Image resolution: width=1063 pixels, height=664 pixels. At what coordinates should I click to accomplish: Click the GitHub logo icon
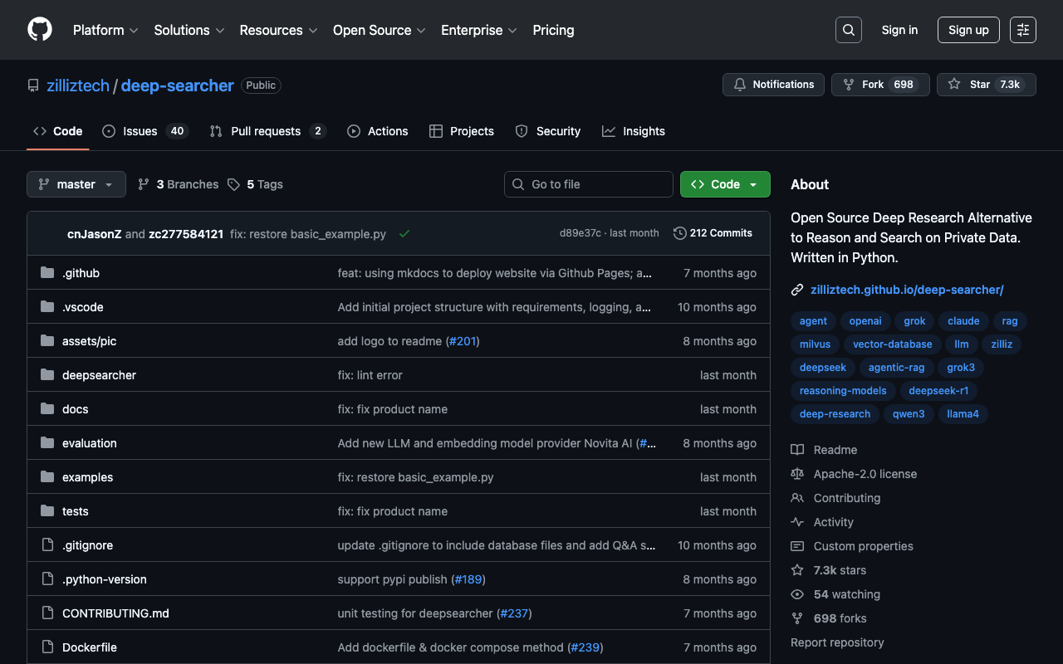(40, 30)
